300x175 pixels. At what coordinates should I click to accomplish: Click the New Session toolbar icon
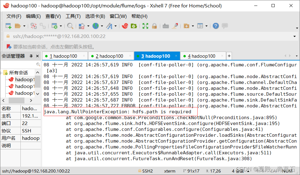coord(8,26)
